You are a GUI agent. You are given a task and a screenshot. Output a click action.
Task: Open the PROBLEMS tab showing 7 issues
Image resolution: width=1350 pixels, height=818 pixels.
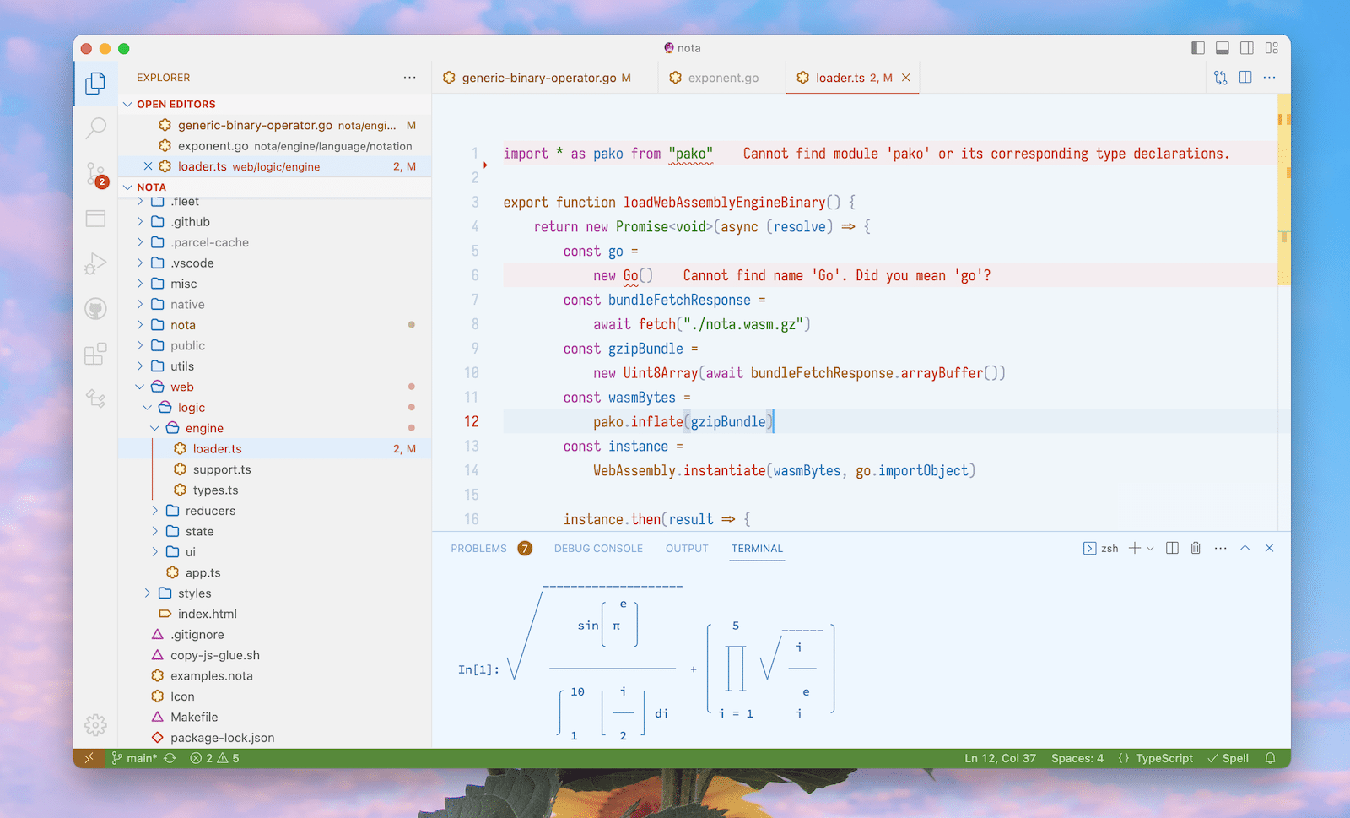coord(479,548)
